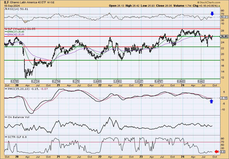Click the -10 label on the PMO axis
Image resolution: width=229 pixels, height=159 pixels.
click(x=223, y=109)
